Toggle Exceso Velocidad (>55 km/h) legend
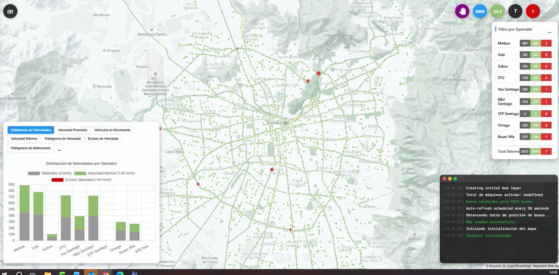559x275 pixels. (81, 179)
